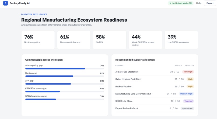Click the 76% value beside AI-use policy gap
The width and height of the screenshot is (217, 119).
102,66
